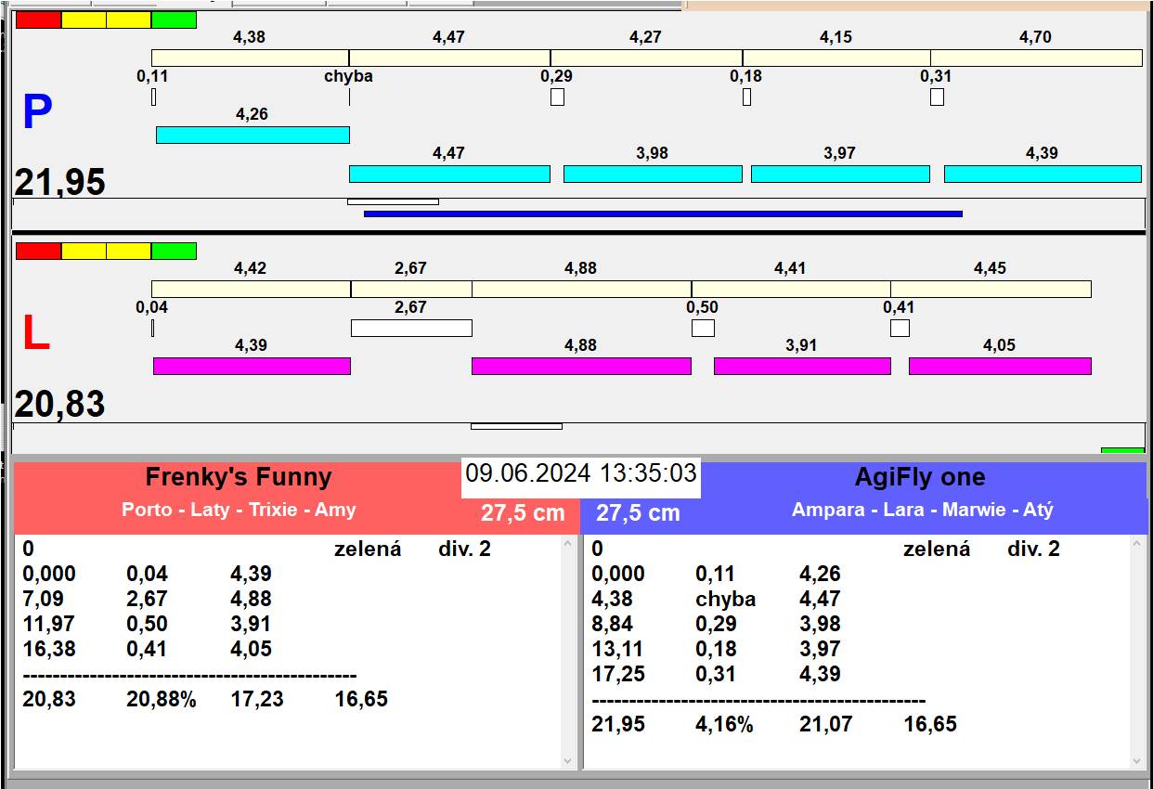1153x789 pixels.
Task: Click the chyba entry in AgiFly results
Action: 725,599
